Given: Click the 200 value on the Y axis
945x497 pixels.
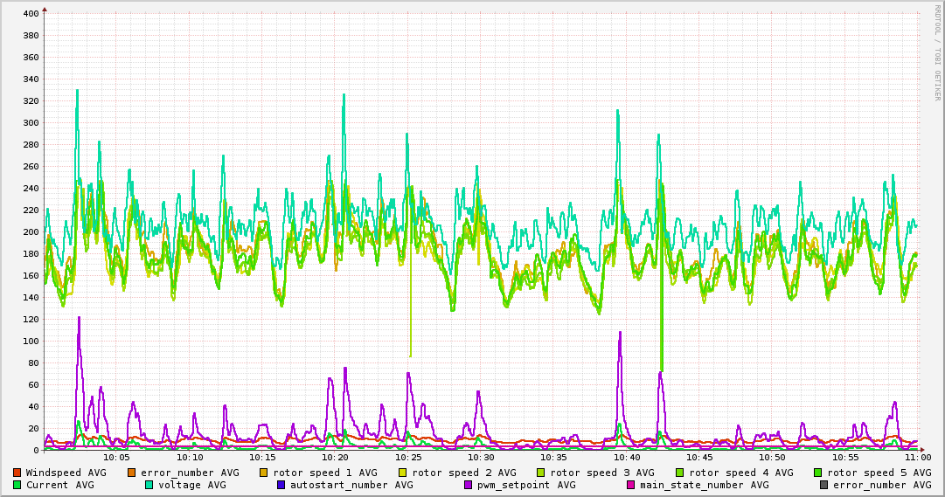Looking at the screenshot, I should (31, 232).
